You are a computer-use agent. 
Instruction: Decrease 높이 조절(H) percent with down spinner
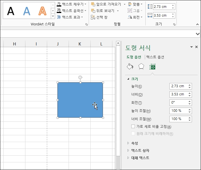(190, 112)
